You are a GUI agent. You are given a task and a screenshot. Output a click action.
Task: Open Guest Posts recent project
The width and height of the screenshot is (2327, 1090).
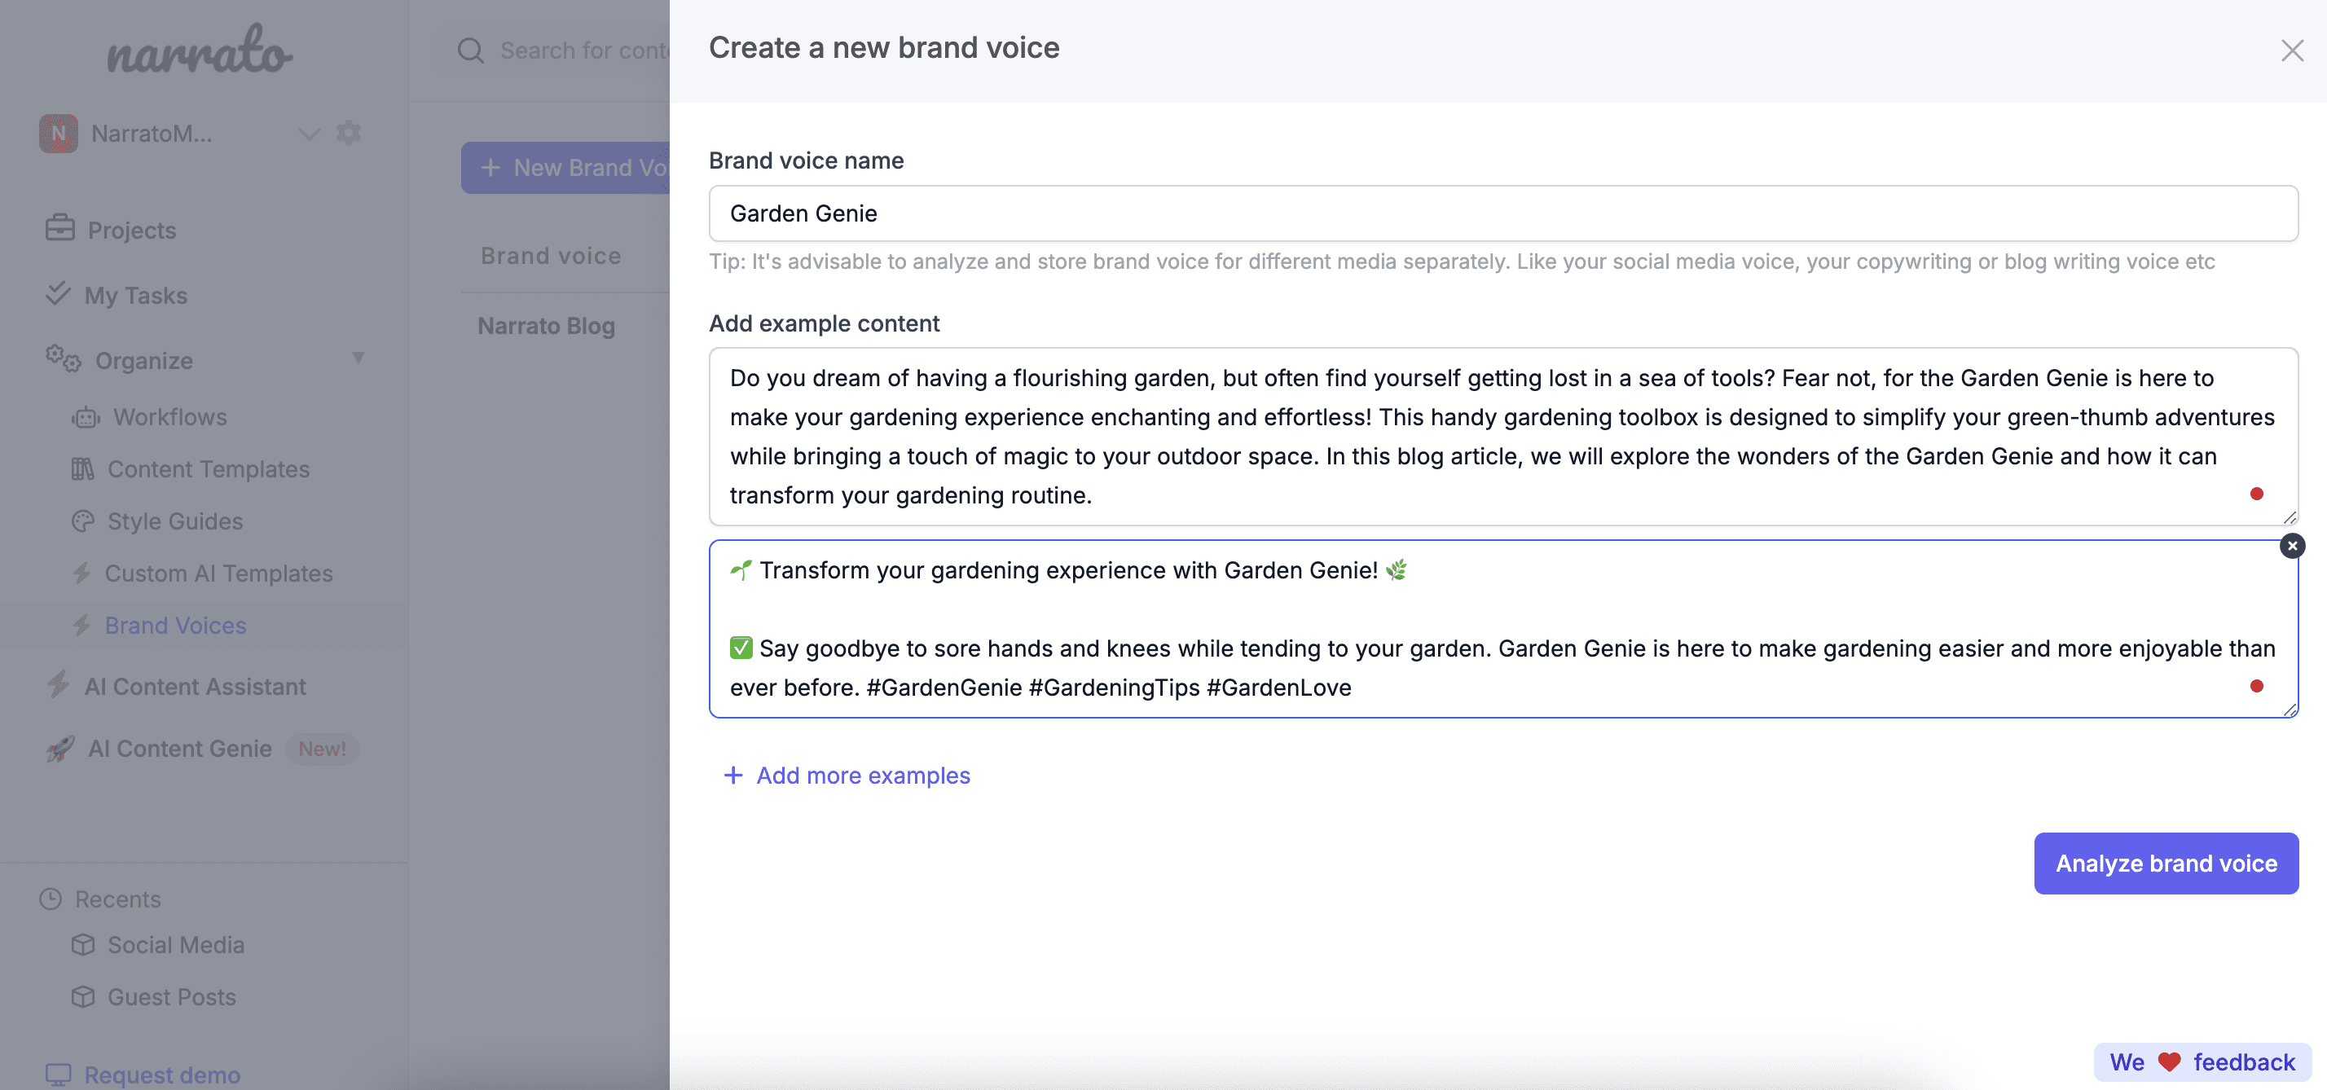(x=172, y=996)
